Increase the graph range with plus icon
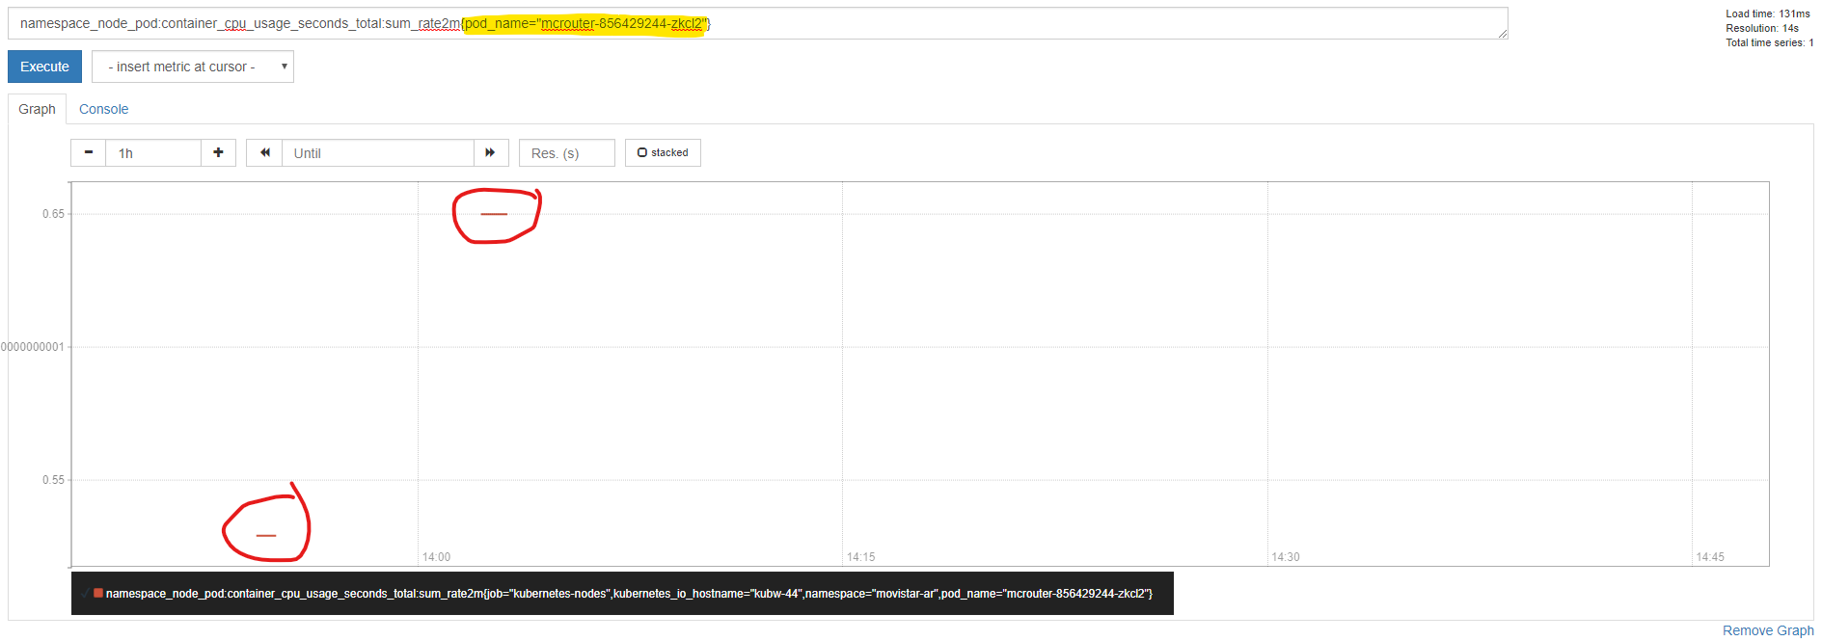Screen dimensions: 1822x641 click(218, 152)
